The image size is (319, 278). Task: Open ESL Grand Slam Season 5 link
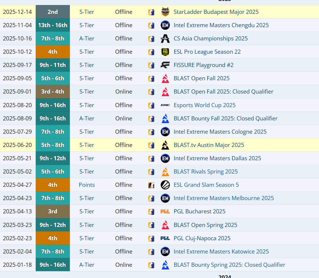(x=206, y=185)
